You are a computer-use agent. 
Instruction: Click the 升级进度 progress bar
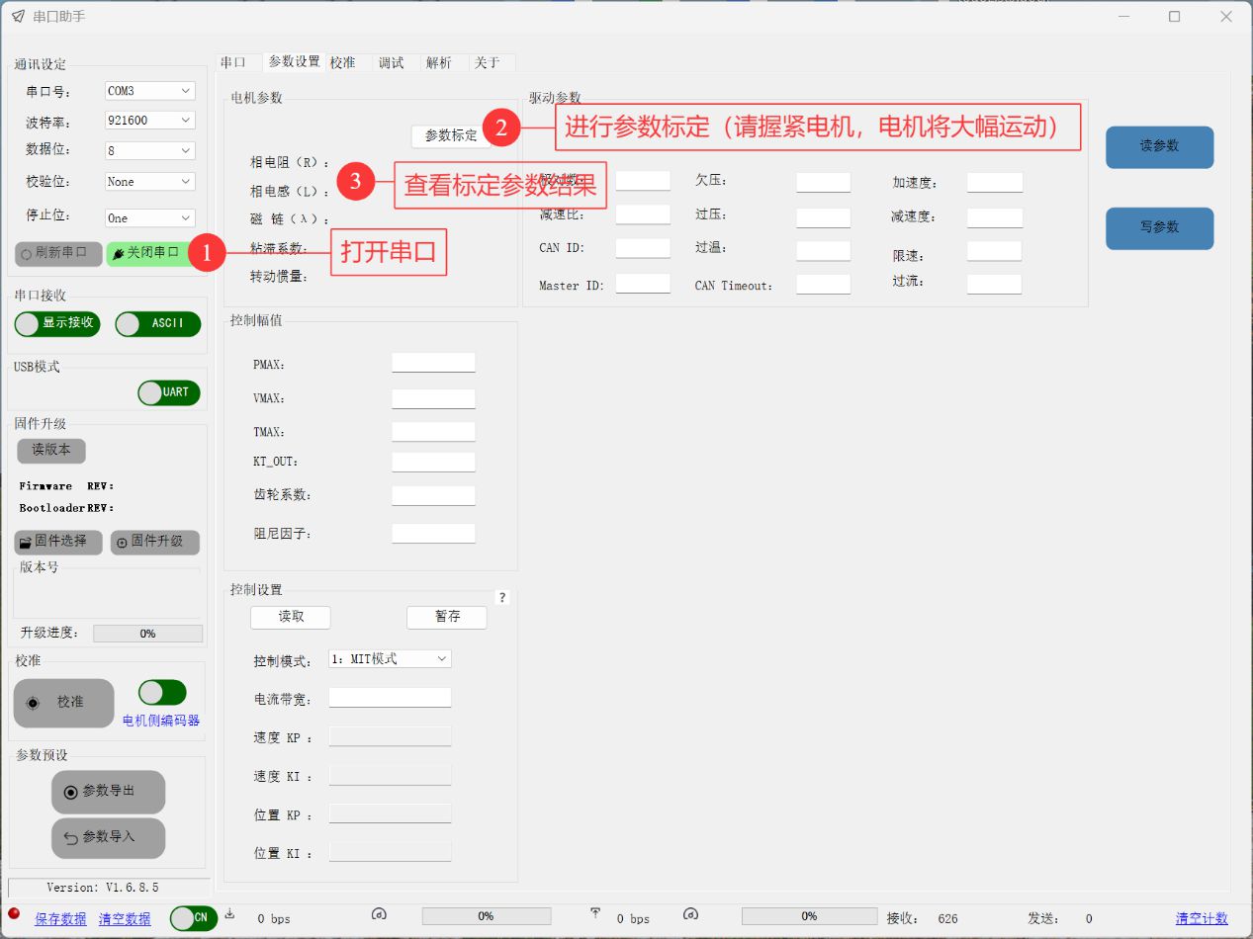(147, 634)
